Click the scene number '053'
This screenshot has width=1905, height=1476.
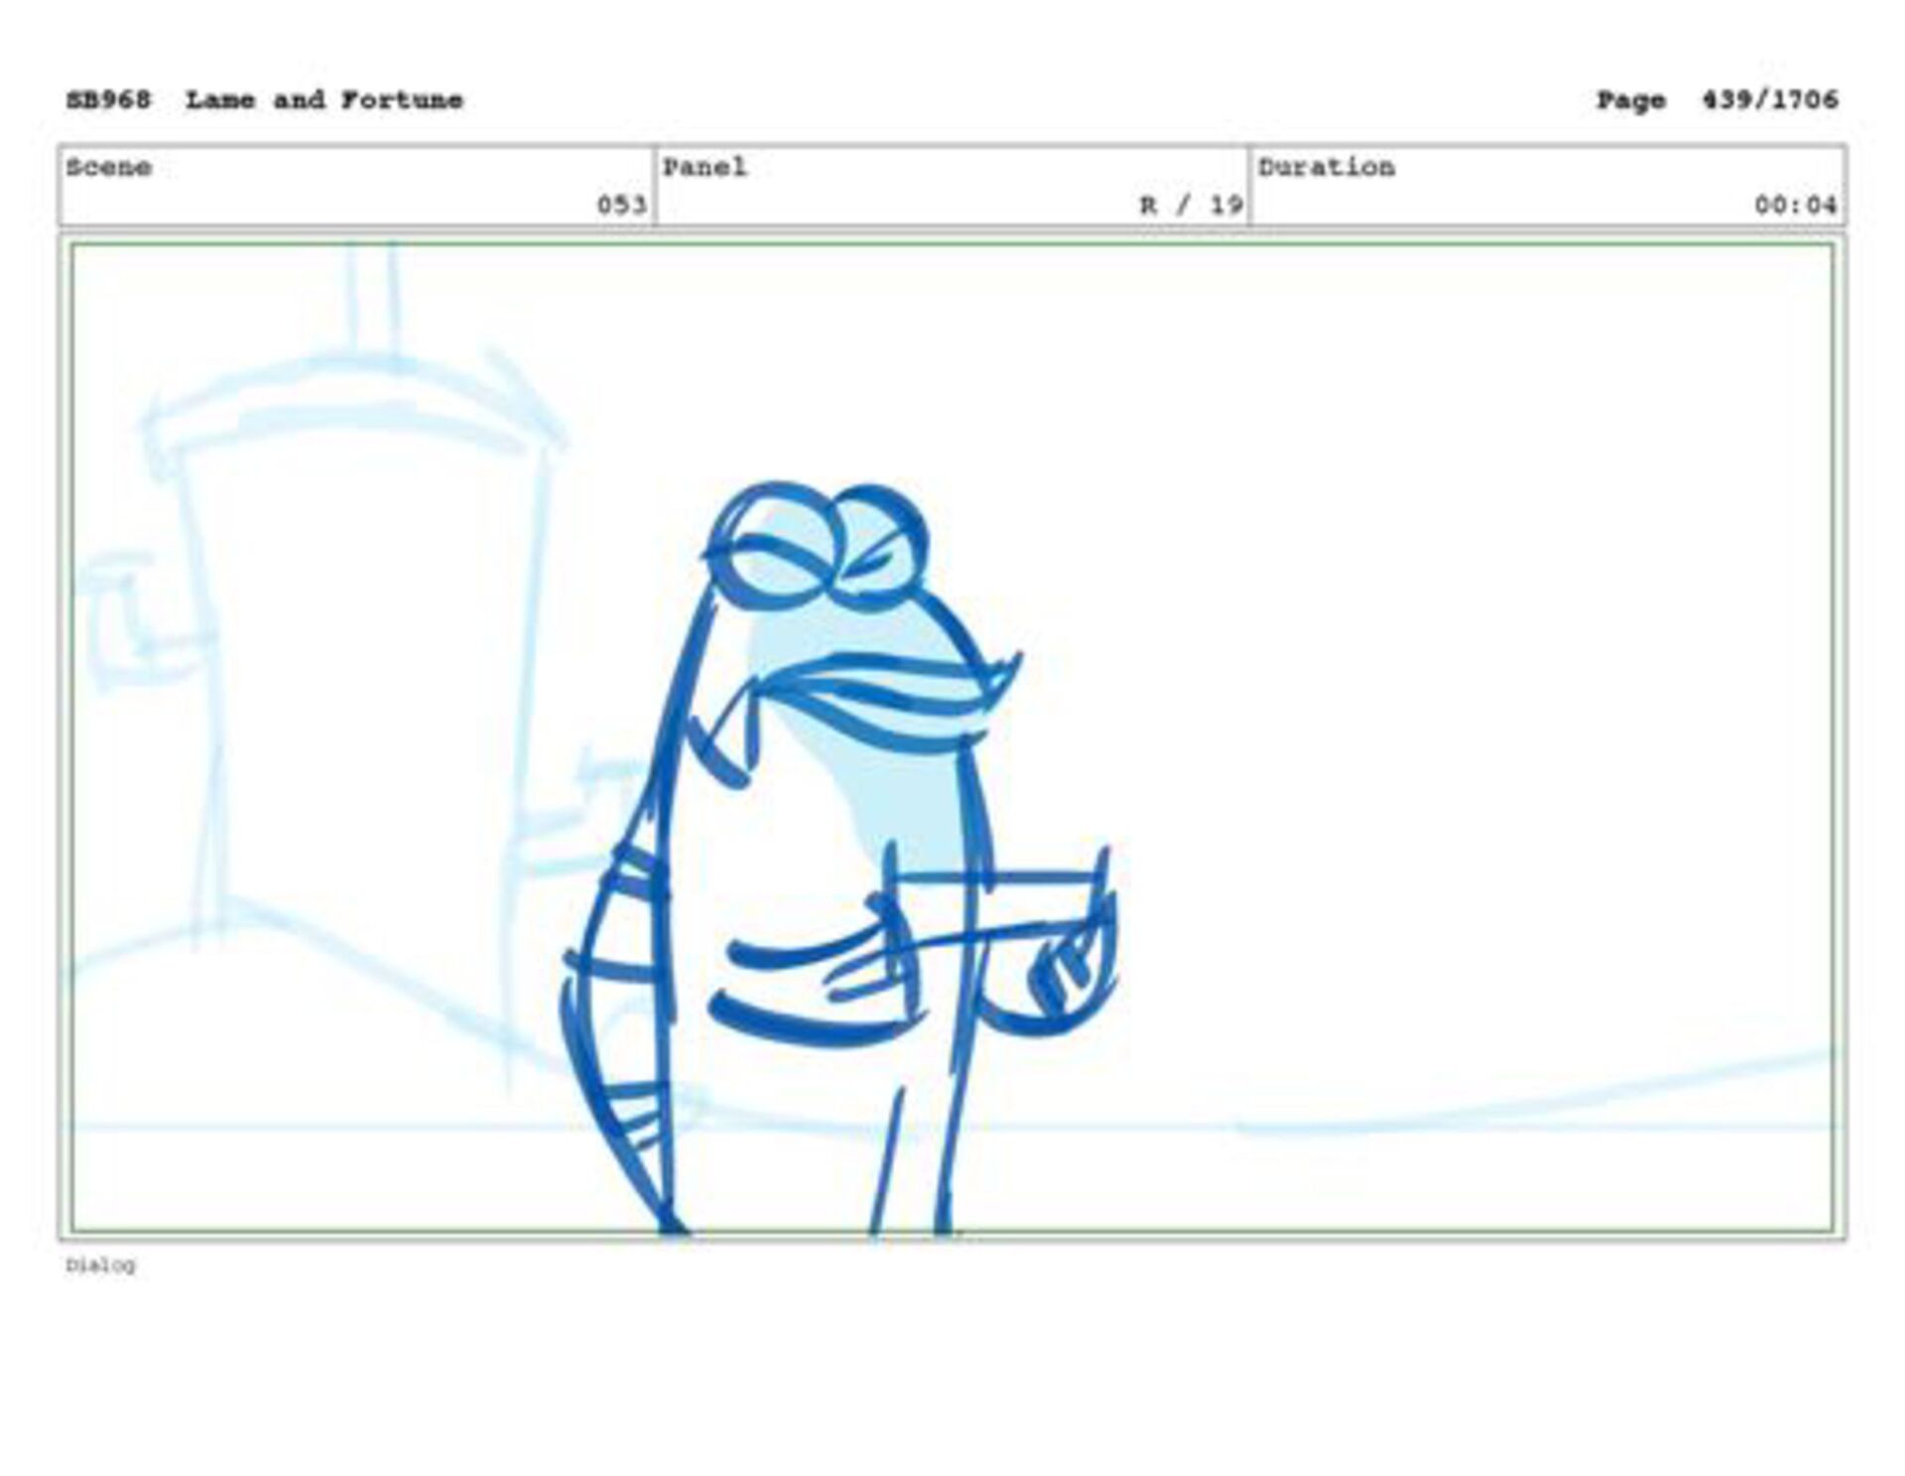(621, 205)
